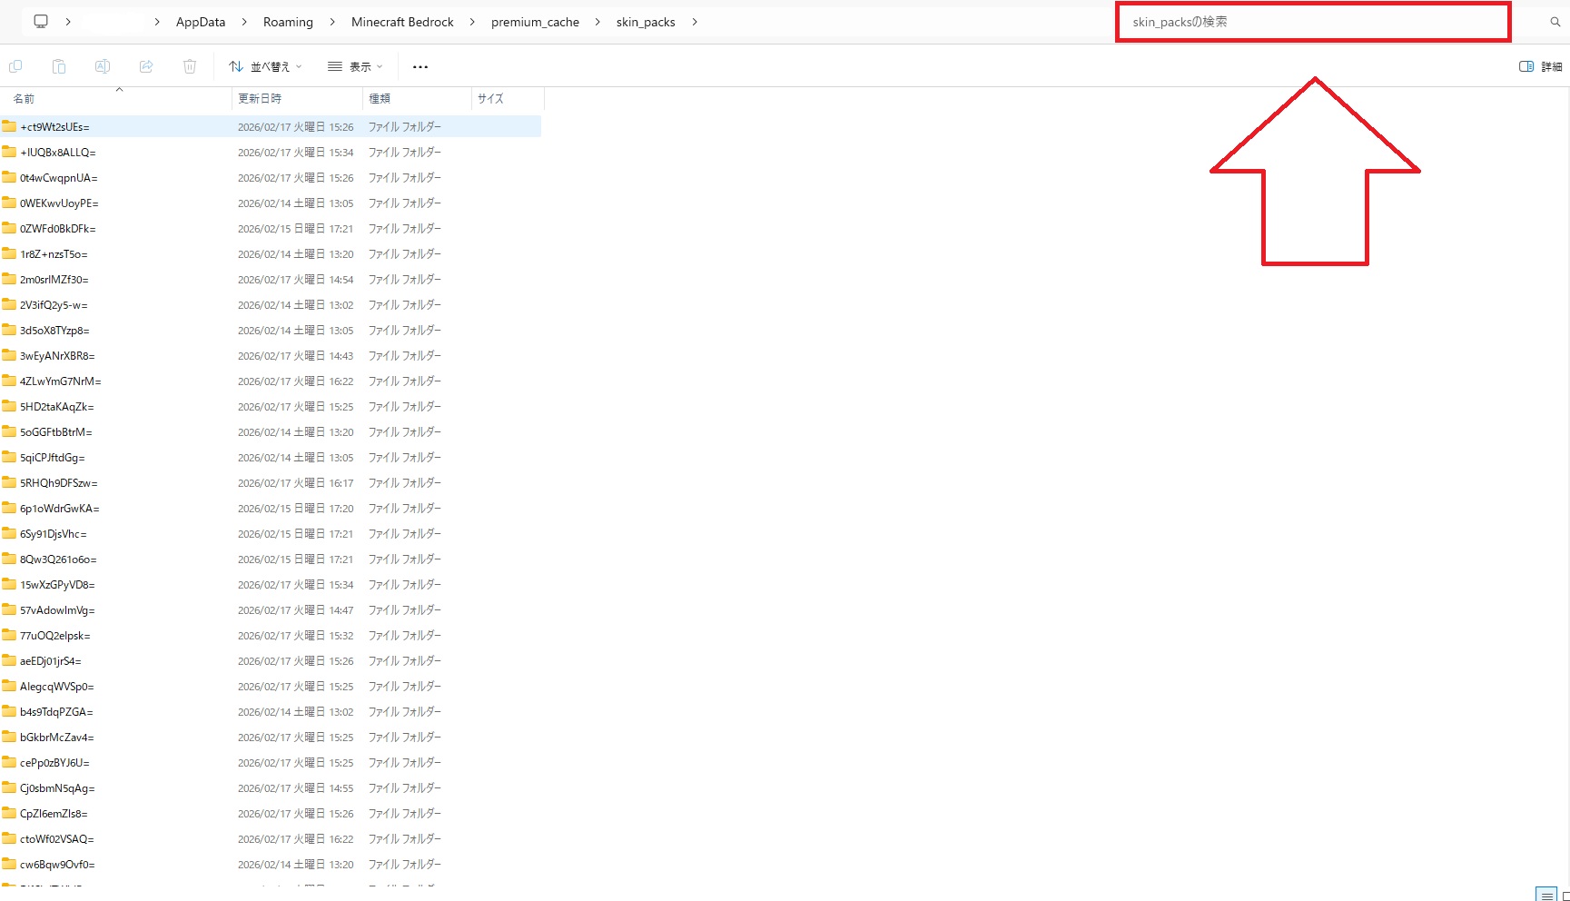Click the PC monitor icon in address bar
Viewport: 1570px width, 901px height.
click(41, 22)
